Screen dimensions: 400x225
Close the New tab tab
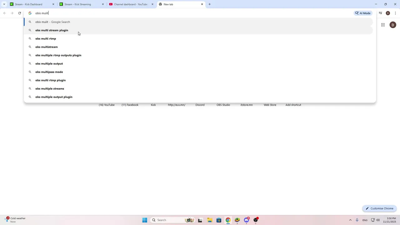tap(202, 4)
